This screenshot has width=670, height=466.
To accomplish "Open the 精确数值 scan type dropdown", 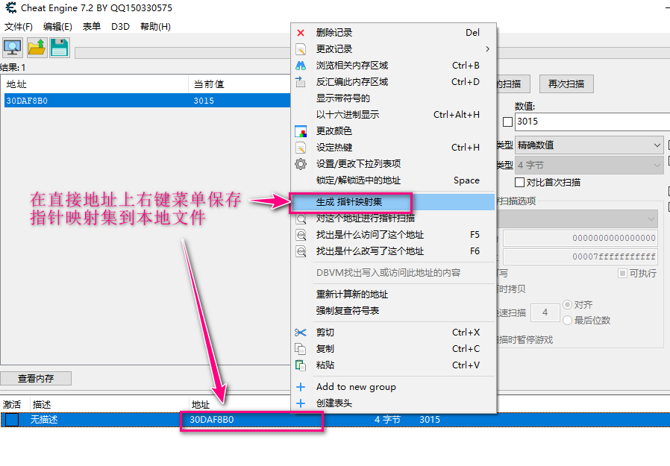I will [x=589, y=145].
